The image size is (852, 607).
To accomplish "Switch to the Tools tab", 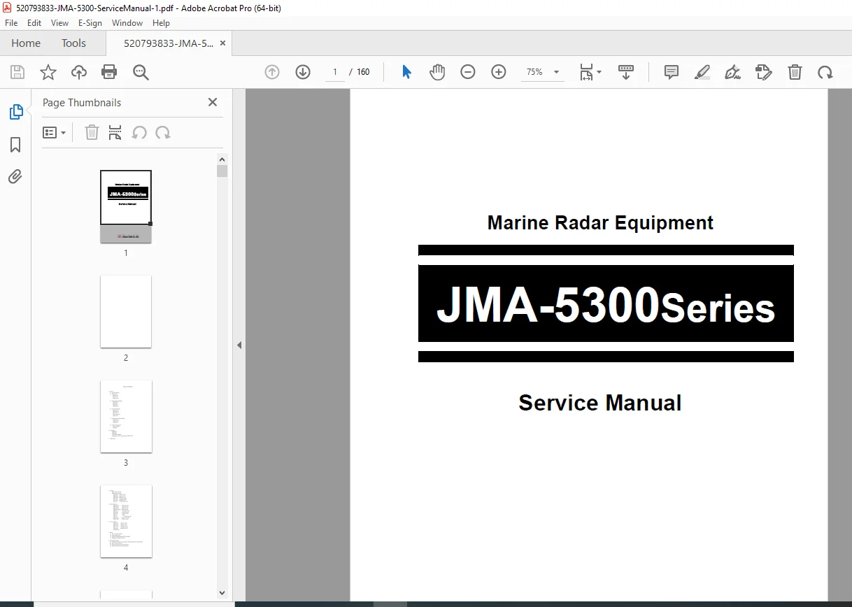I will 73,43.
